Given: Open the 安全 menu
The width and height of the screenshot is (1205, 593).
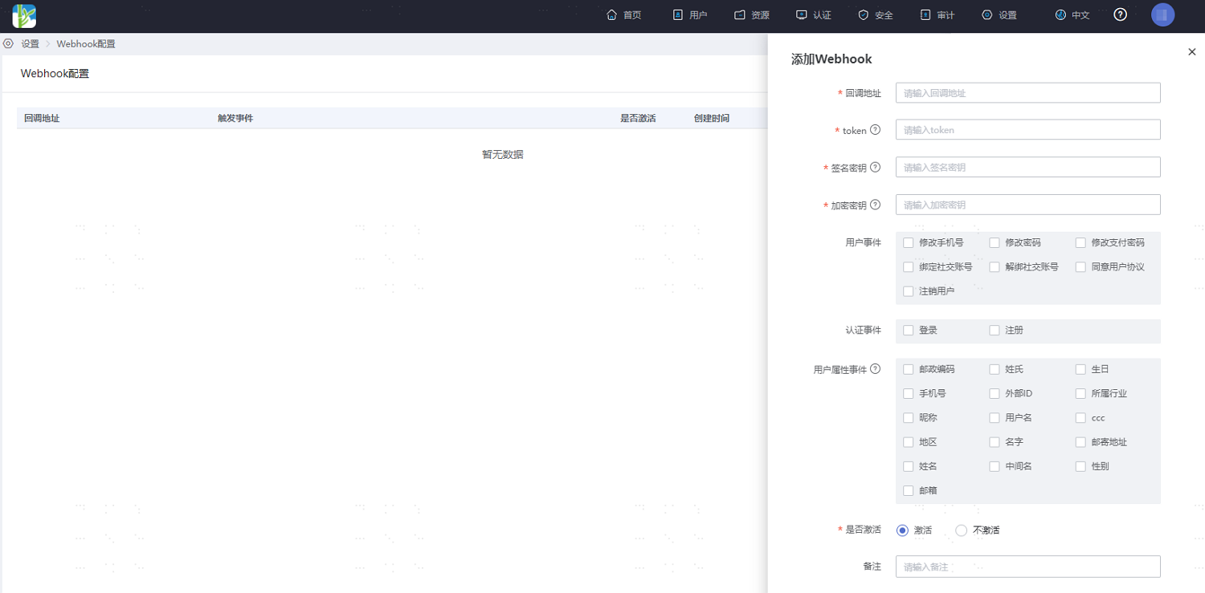Looking at the screenshot, I should [x=876, y=15].
